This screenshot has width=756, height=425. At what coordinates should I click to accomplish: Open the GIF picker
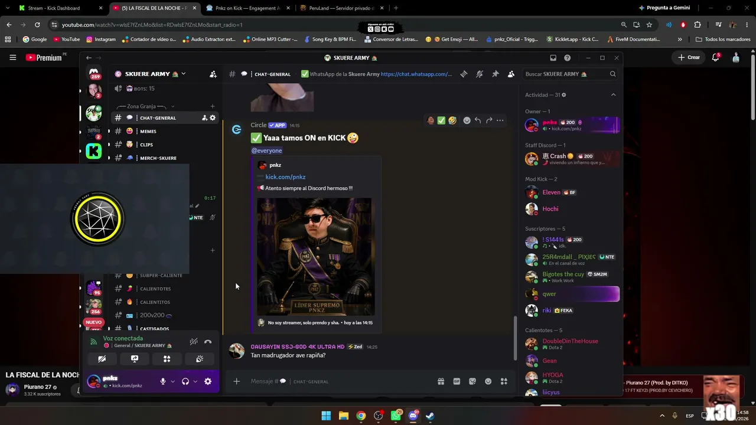(x=457, y=381)
